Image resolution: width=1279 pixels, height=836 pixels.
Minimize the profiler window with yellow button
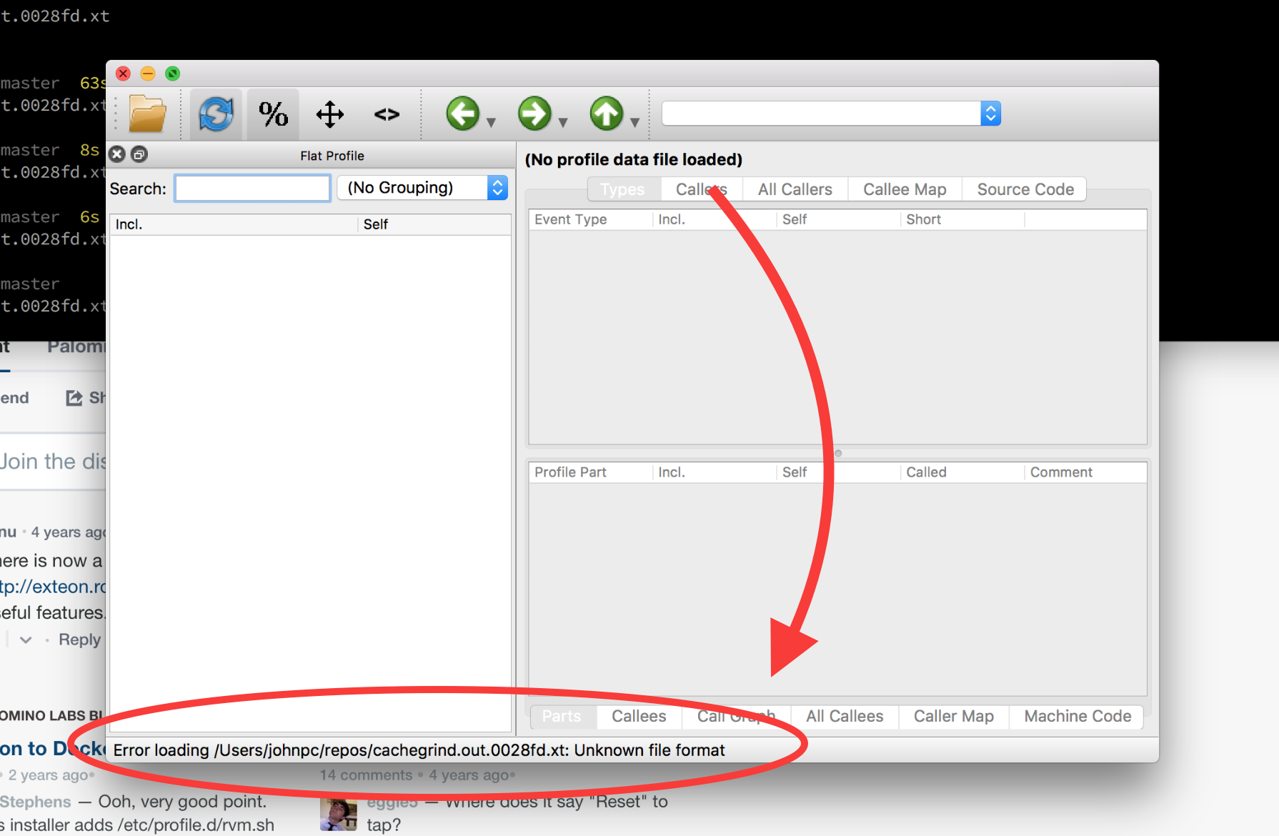click(148, 74)
